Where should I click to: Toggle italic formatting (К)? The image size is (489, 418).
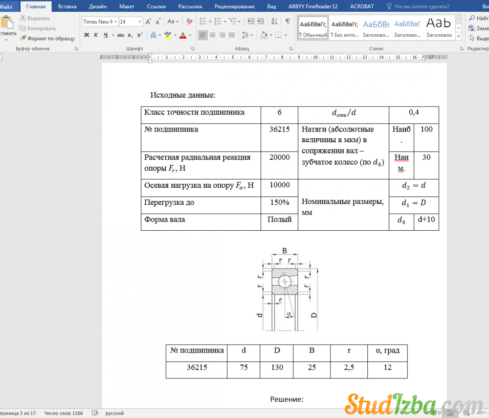[96, 35]
